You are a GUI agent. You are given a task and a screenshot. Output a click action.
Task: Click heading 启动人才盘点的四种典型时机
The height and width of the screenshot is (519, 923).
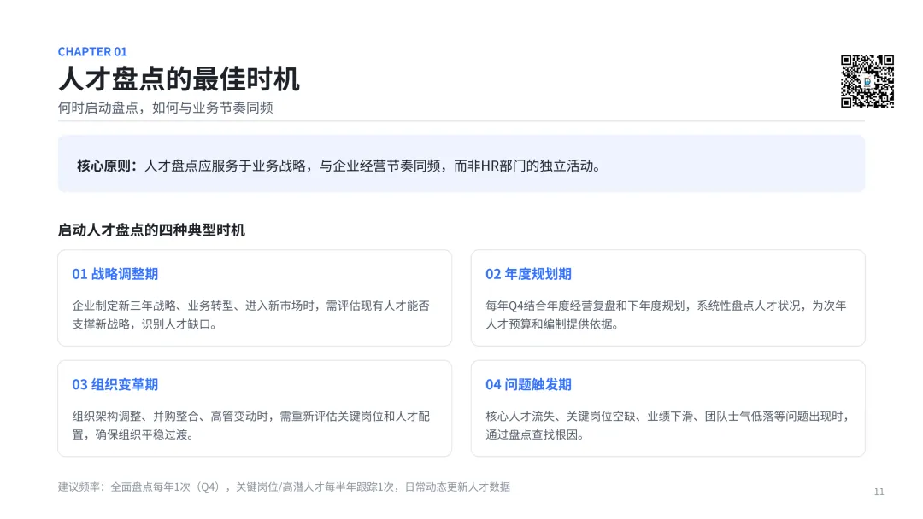click(151, 230)
